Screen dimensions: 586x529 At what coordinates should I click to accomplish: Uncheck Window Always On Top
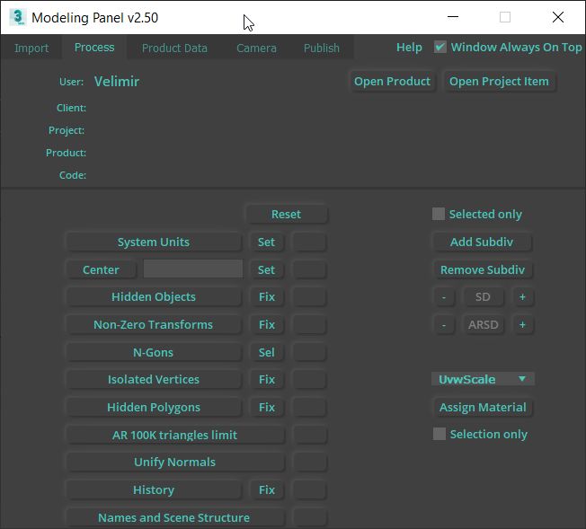click(439, 47)
